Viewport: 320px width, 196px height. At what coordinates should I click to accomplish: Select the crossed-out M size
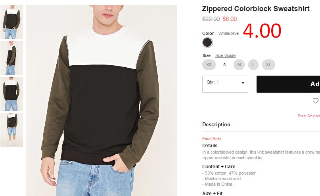(x=239, y=65)
